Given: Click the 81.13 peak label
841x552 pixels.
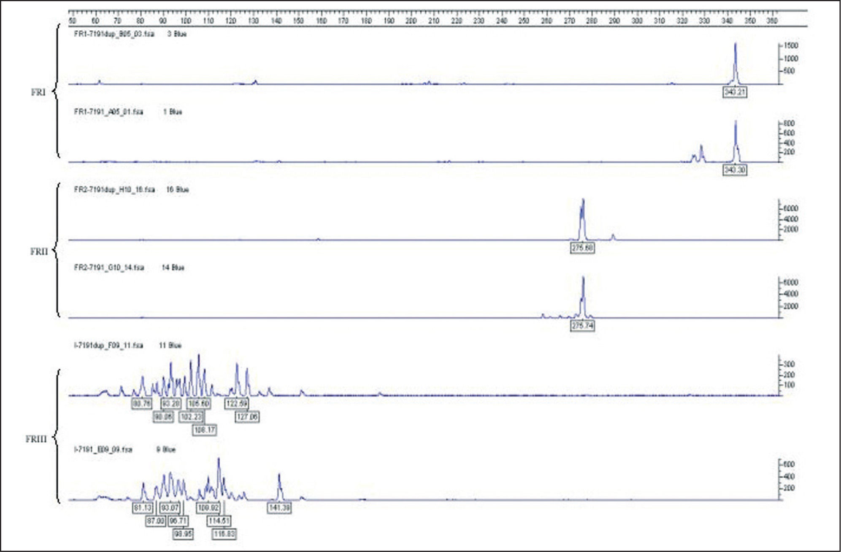Looking at the screenshot, I should click(142, 508).
